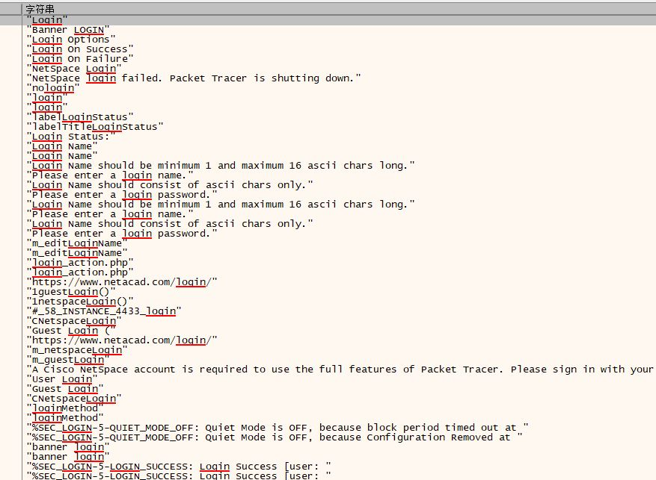This screenshot has height=480, width=656.
Task: Choose the "1netspaceLogin()" string row
Action: tap(80, 302)
